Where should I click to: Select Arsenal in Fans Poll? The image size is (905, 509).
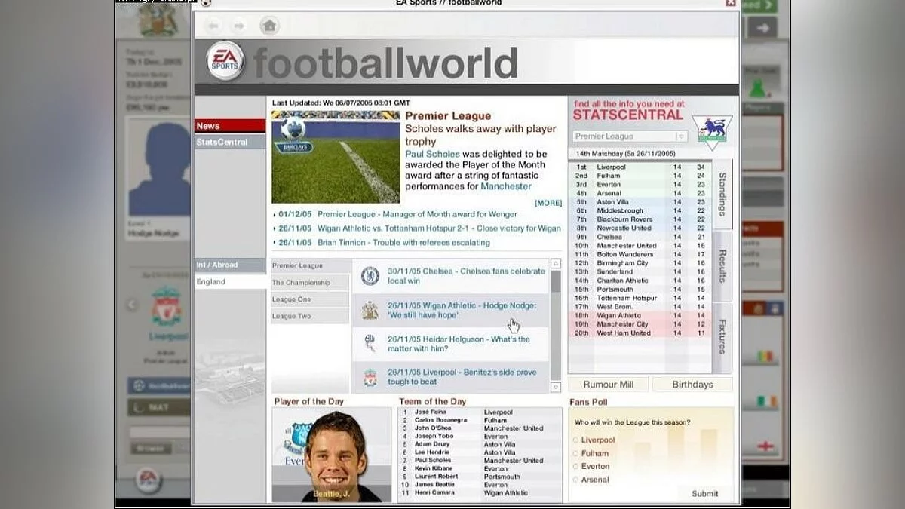576,480
